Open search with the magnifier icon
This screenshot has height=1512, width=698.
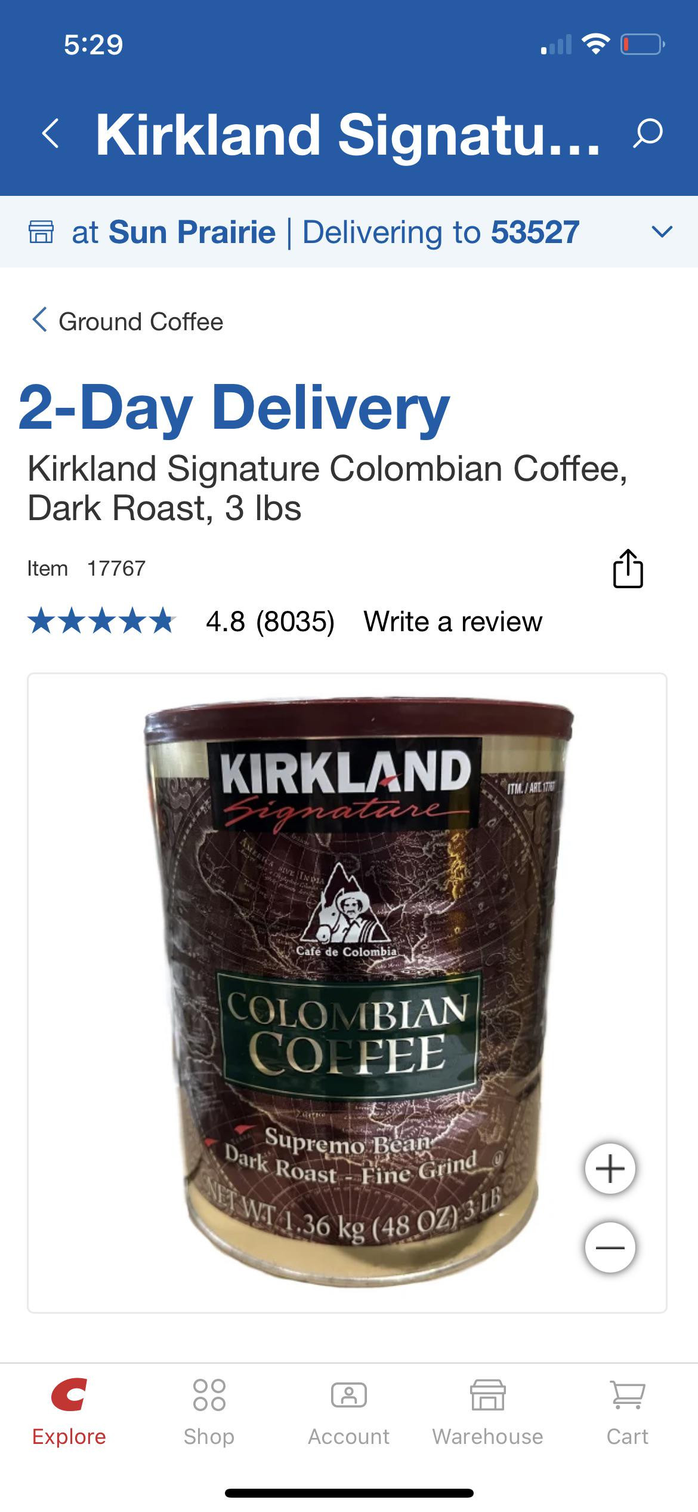click(x=647, y=133)
